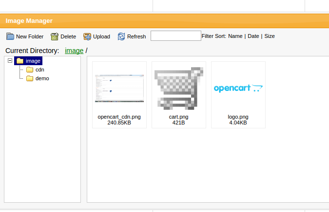Click the Upload label
Screen dimensions: 329x212
101,36
